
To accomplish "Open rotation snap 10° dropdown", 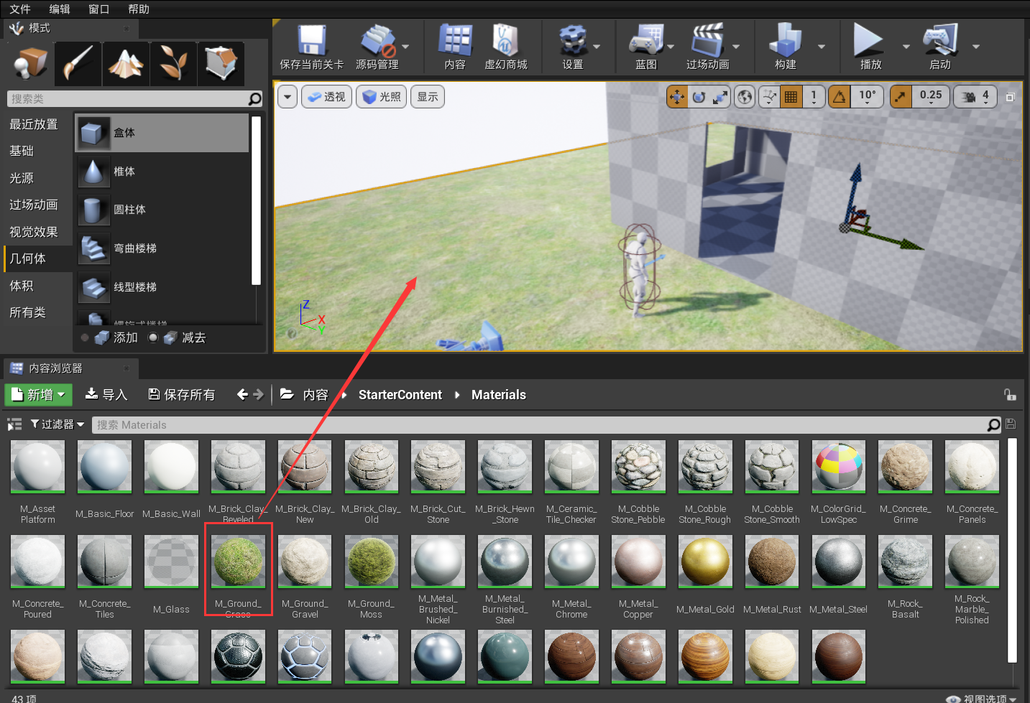I will click(x=867, y=96).
